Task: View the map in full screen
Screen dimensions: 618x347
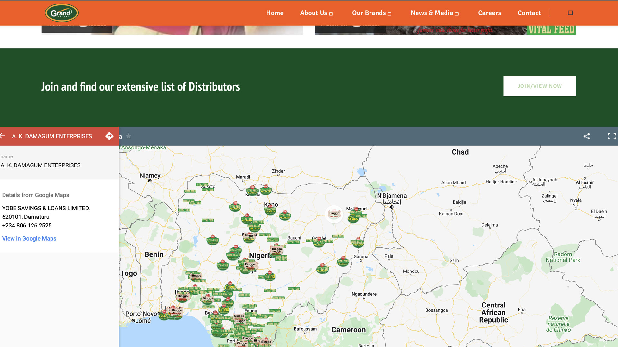Action: [x=612, y=136]
